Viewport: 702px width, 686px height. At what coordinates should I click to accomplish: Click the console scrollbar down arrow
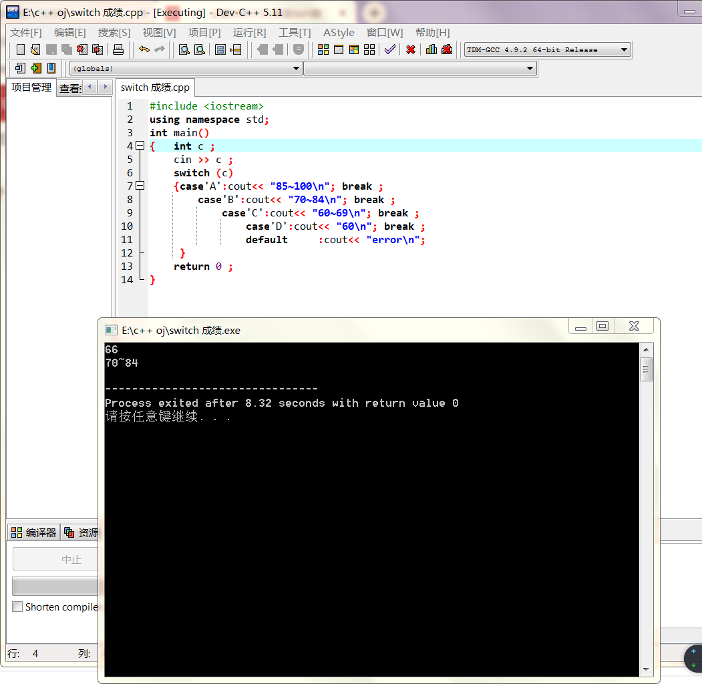click(x=646, y=669)
